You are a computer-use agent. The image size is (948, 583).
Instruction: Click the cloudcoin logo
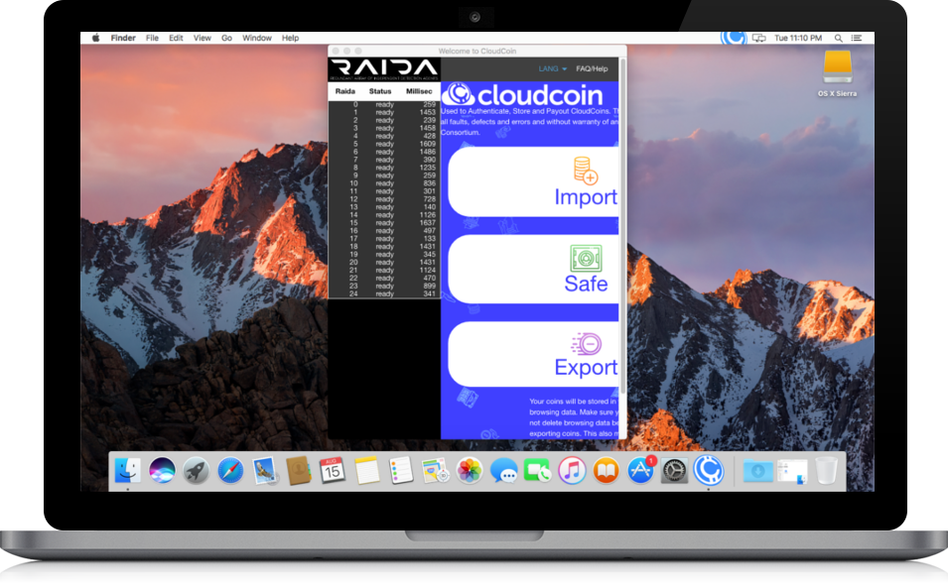click(x=523, y=95)
